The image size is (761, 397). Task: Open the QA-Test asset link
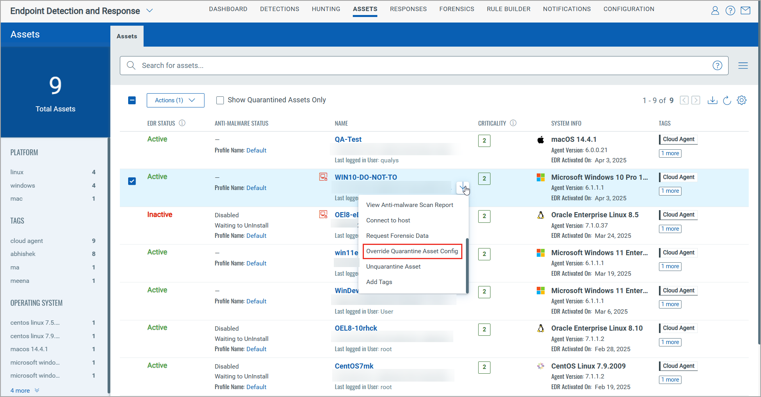point(348,139)
